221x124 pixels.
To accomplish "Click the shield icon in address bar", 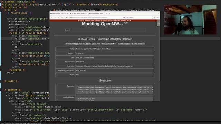I will [62, 18].
